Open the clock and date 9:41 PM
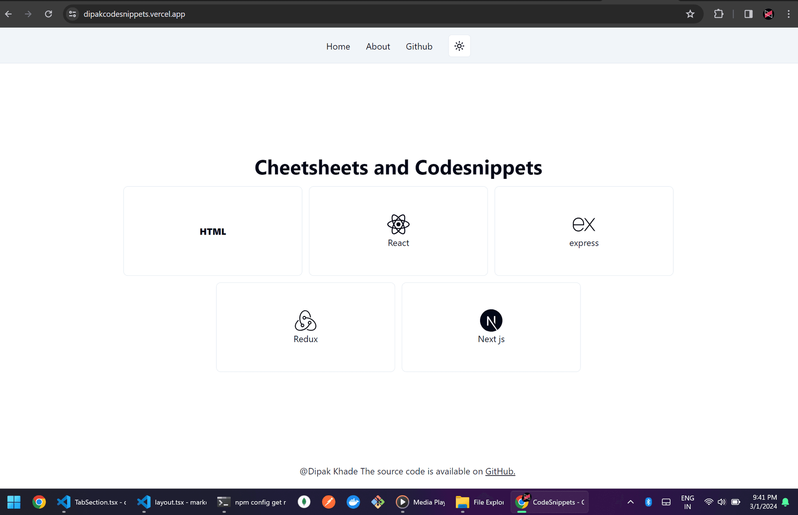The height and width of the screenshot is (515, 798). click(763, 502)
